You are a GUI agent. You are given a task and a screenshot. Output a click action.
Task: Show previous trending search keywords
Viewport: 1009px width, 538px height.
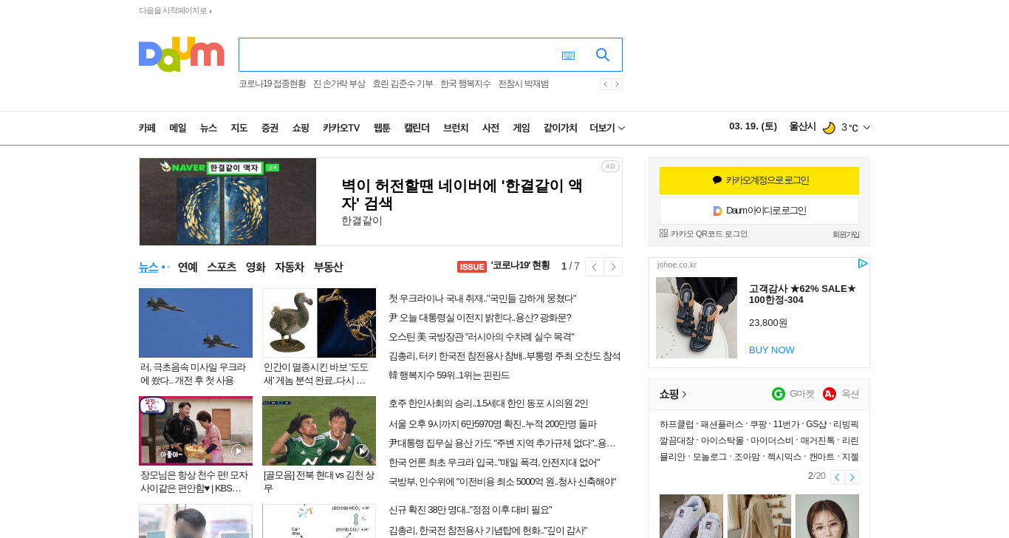605,84
